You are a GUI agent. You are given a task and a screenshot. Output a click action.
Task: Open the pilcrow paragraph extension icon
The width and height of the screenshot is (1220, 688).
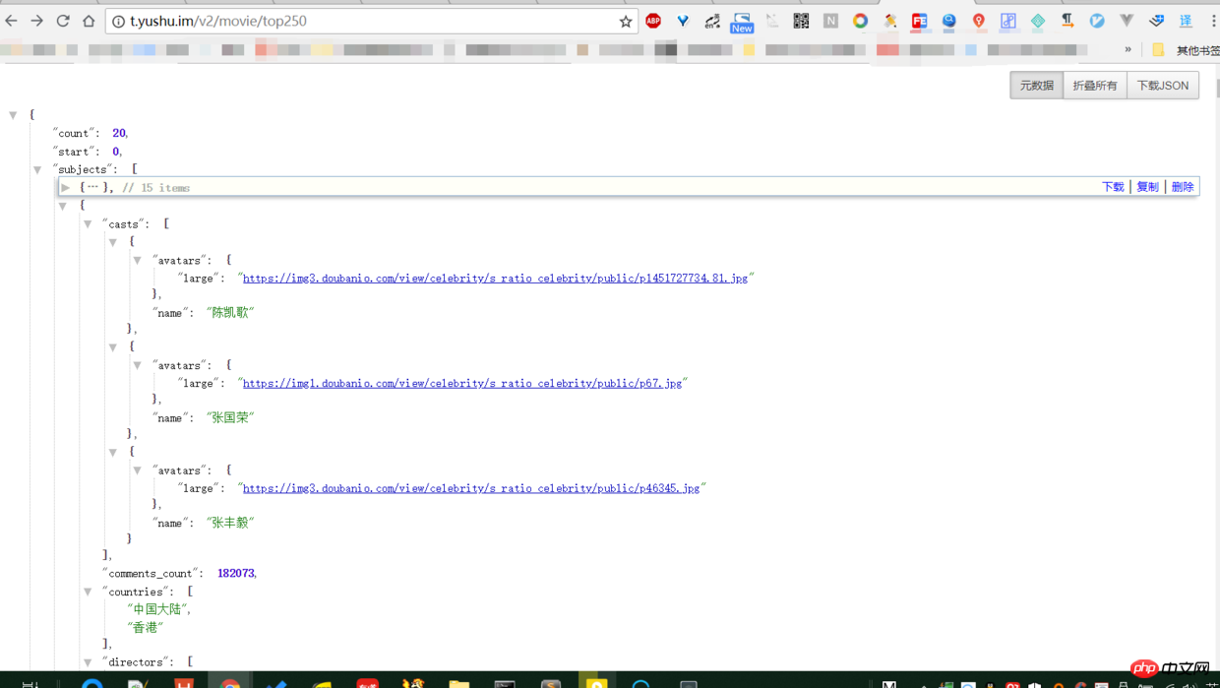tap(1067, 21)
